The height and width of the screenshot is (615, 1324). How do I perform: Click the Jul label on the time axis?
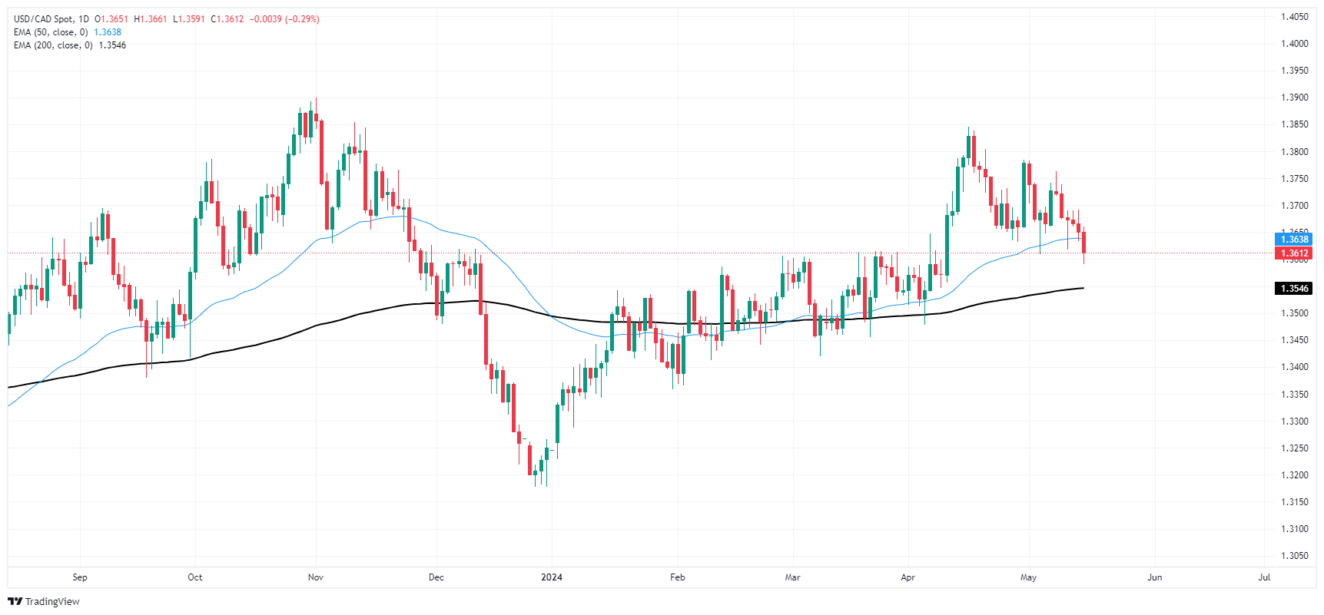[1264, 577]
